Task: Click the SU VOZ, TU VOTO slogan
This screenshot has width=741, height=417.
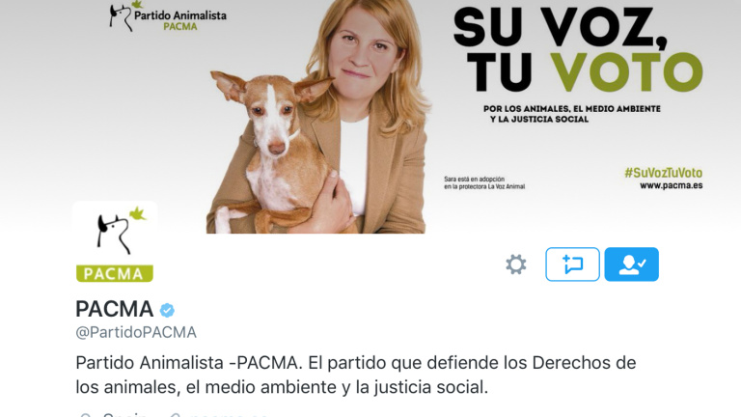Action: point(578,49)
